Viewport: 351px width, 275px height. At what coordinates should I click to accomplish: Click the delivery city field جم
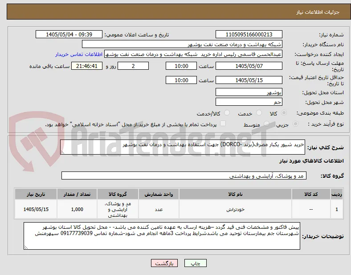[x=249, y=102]
